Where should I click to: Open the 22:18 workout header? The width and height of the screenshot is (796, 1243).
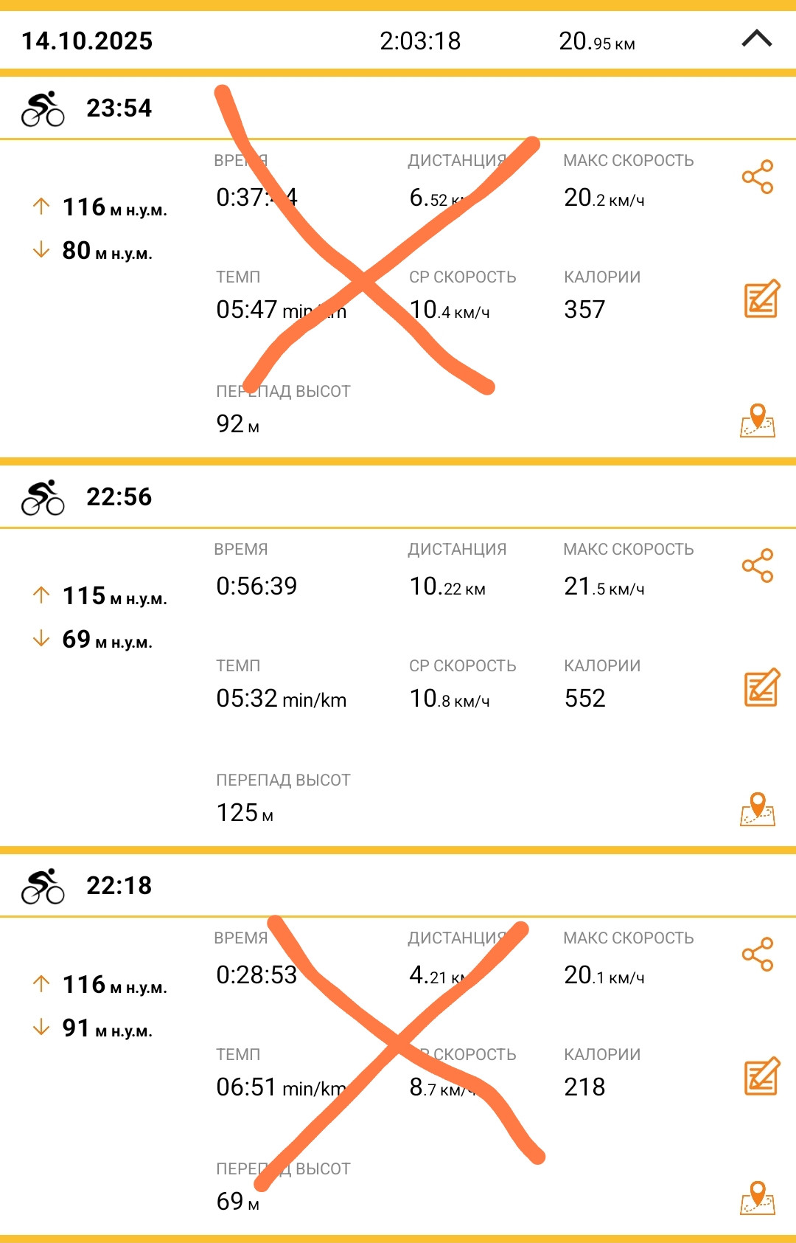pos(398,885)
